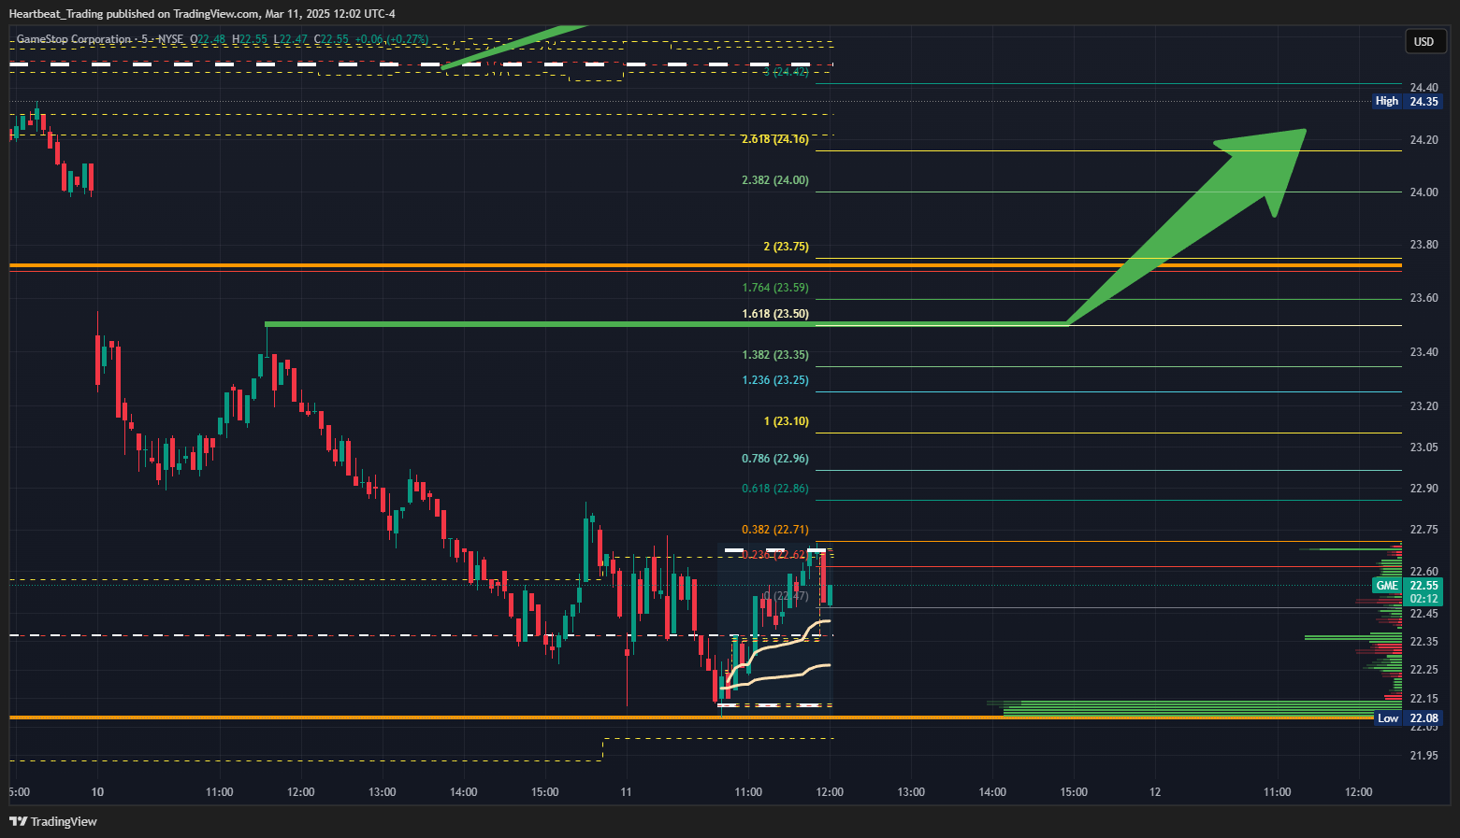Open the USD currency selector
The height and width of the screenshot is (838, 1460).
tap(1424, 41)
